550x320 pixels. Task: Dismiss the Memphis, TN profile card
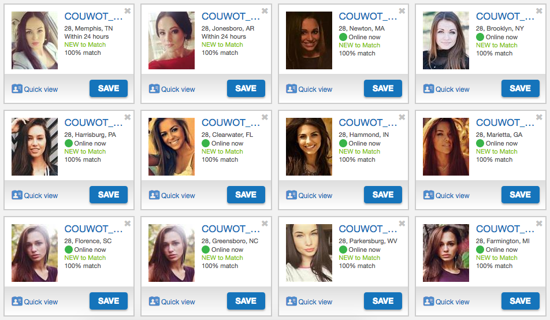coord(128,11)
